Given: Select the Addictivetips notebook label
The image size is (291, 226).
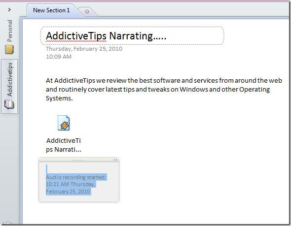Looking at the screenshot, I should [9, 80].
